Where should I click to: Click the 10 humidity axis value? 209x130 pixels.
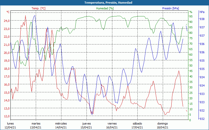coord(191,109)
